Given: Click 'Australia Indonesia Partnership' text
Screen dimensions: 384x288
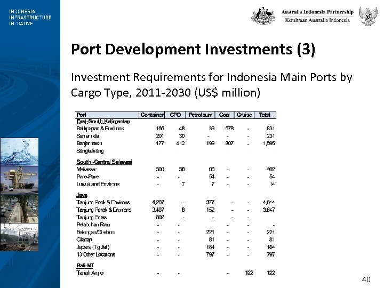Looking at the screenshot, I should 317,12.
